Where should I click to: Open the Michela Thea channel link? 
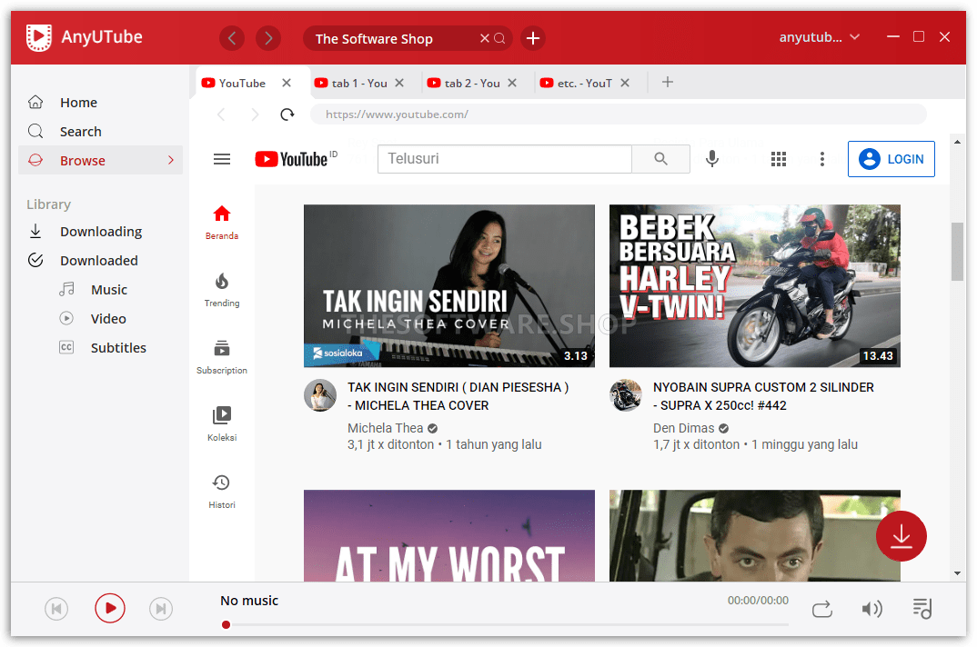(386, 427)
